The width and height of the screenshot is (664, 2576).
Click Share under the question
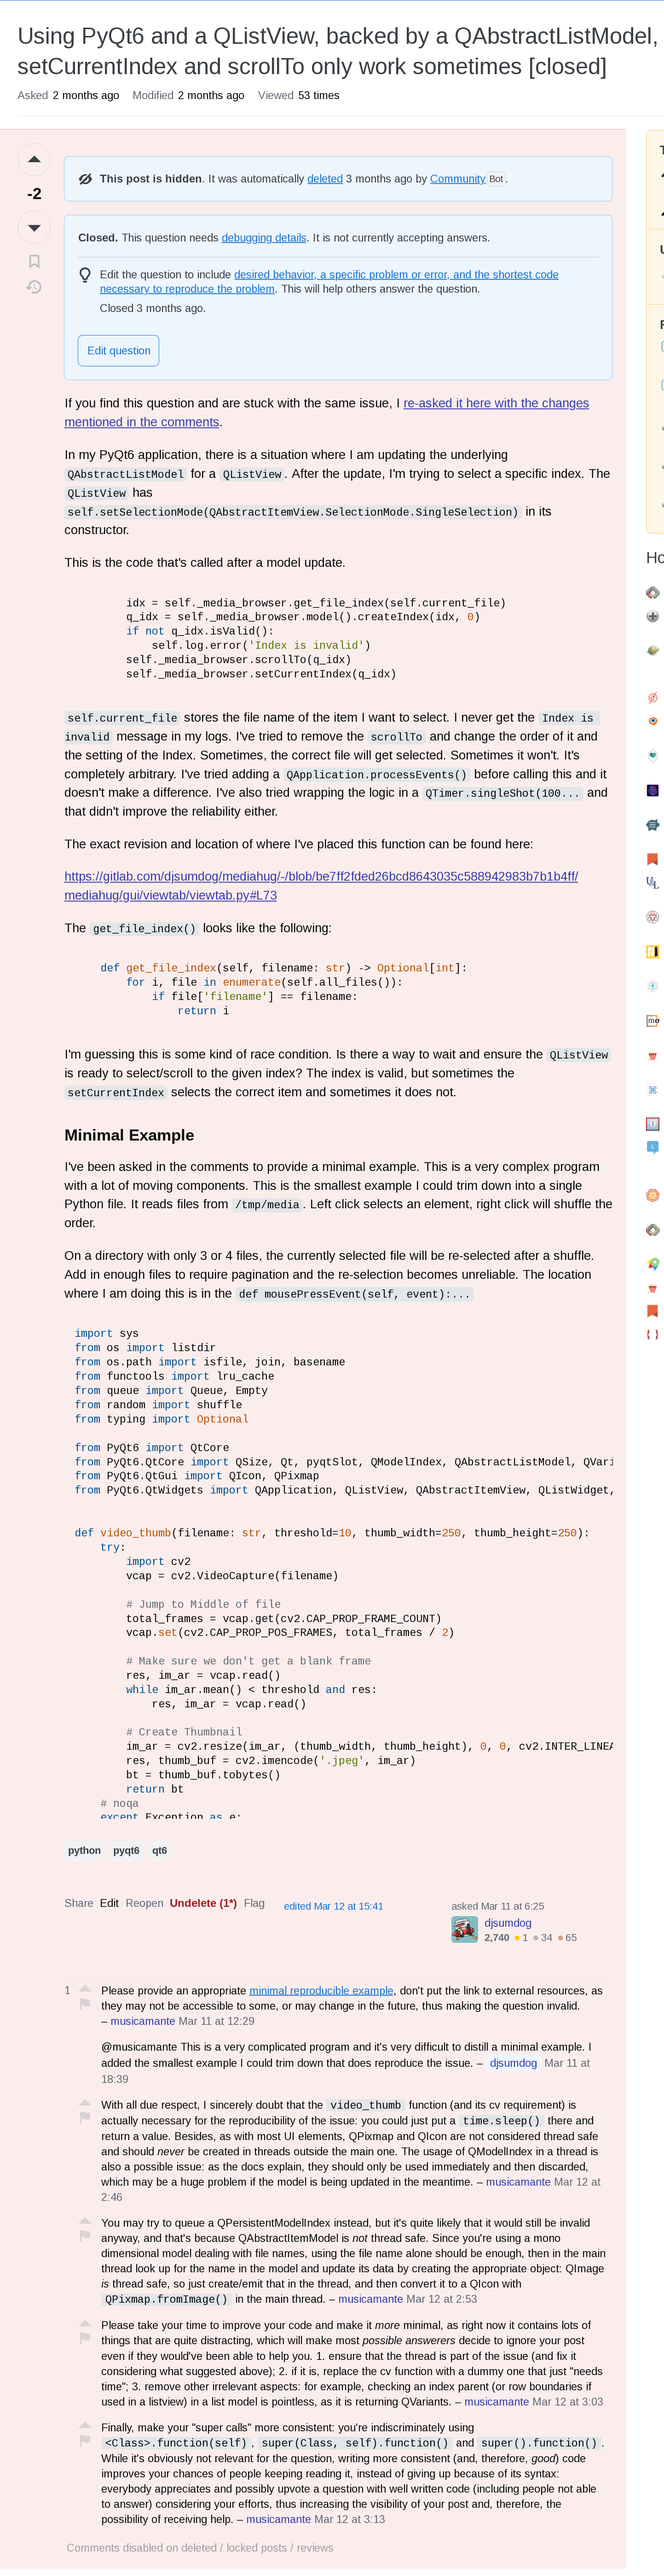point(79,1903)
